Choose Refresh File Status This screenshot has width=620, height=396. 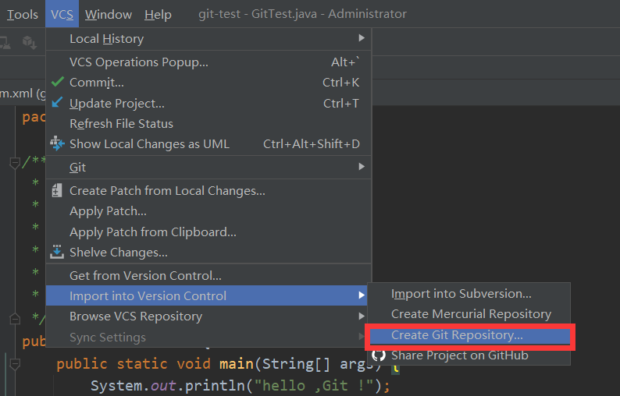coord(208,124)
